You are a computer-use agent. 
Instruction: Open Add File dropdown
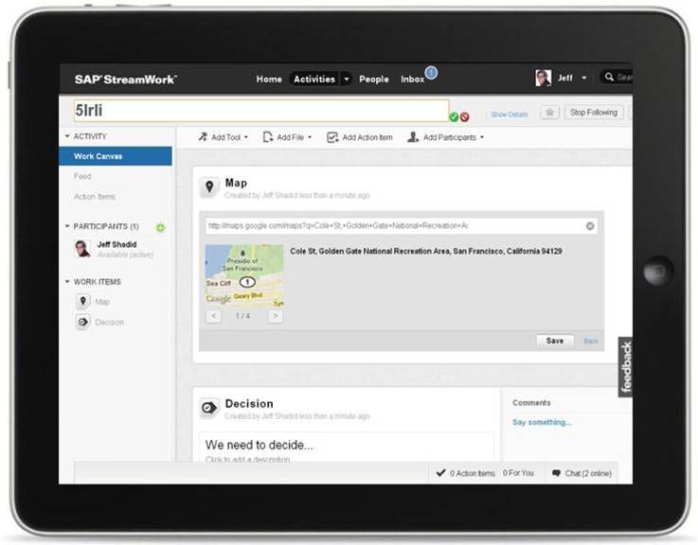[287, 137]
